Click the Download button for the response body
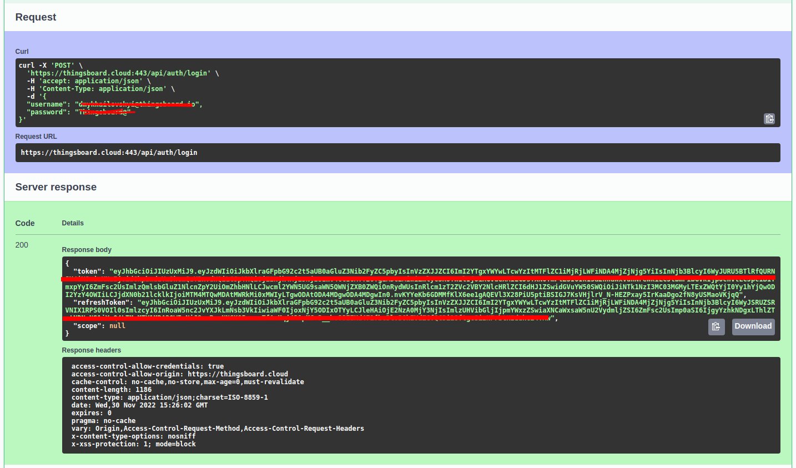Screen dimensions: 796x468 coord(753,326)
